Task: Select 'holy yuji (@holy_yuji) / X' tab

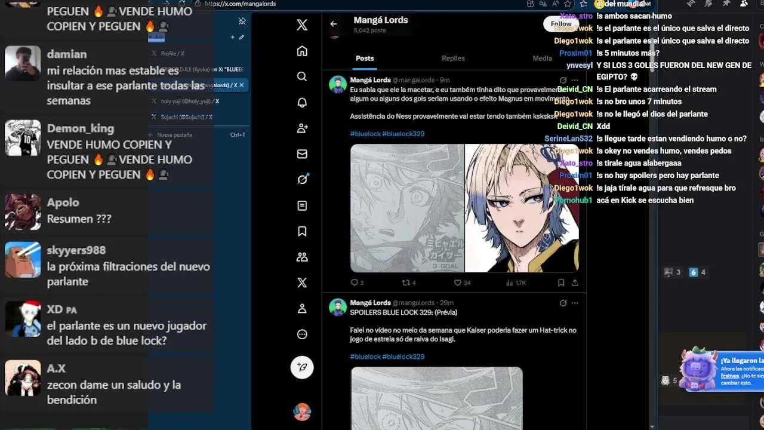Action: (197, 102)
